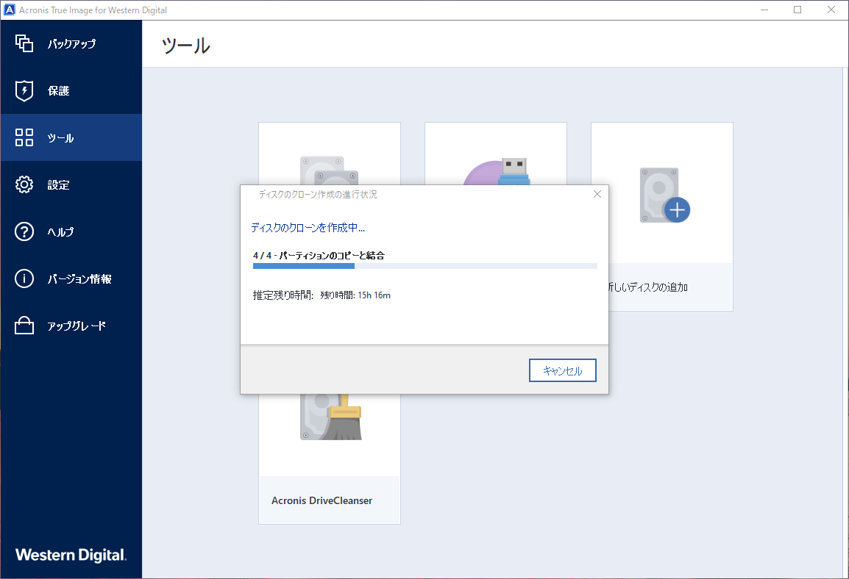Image resolution: width=849 pixels, height=579 pixels.
Task: Click the バージョン情報 info circle icon
Action: (x=24, y=278)
